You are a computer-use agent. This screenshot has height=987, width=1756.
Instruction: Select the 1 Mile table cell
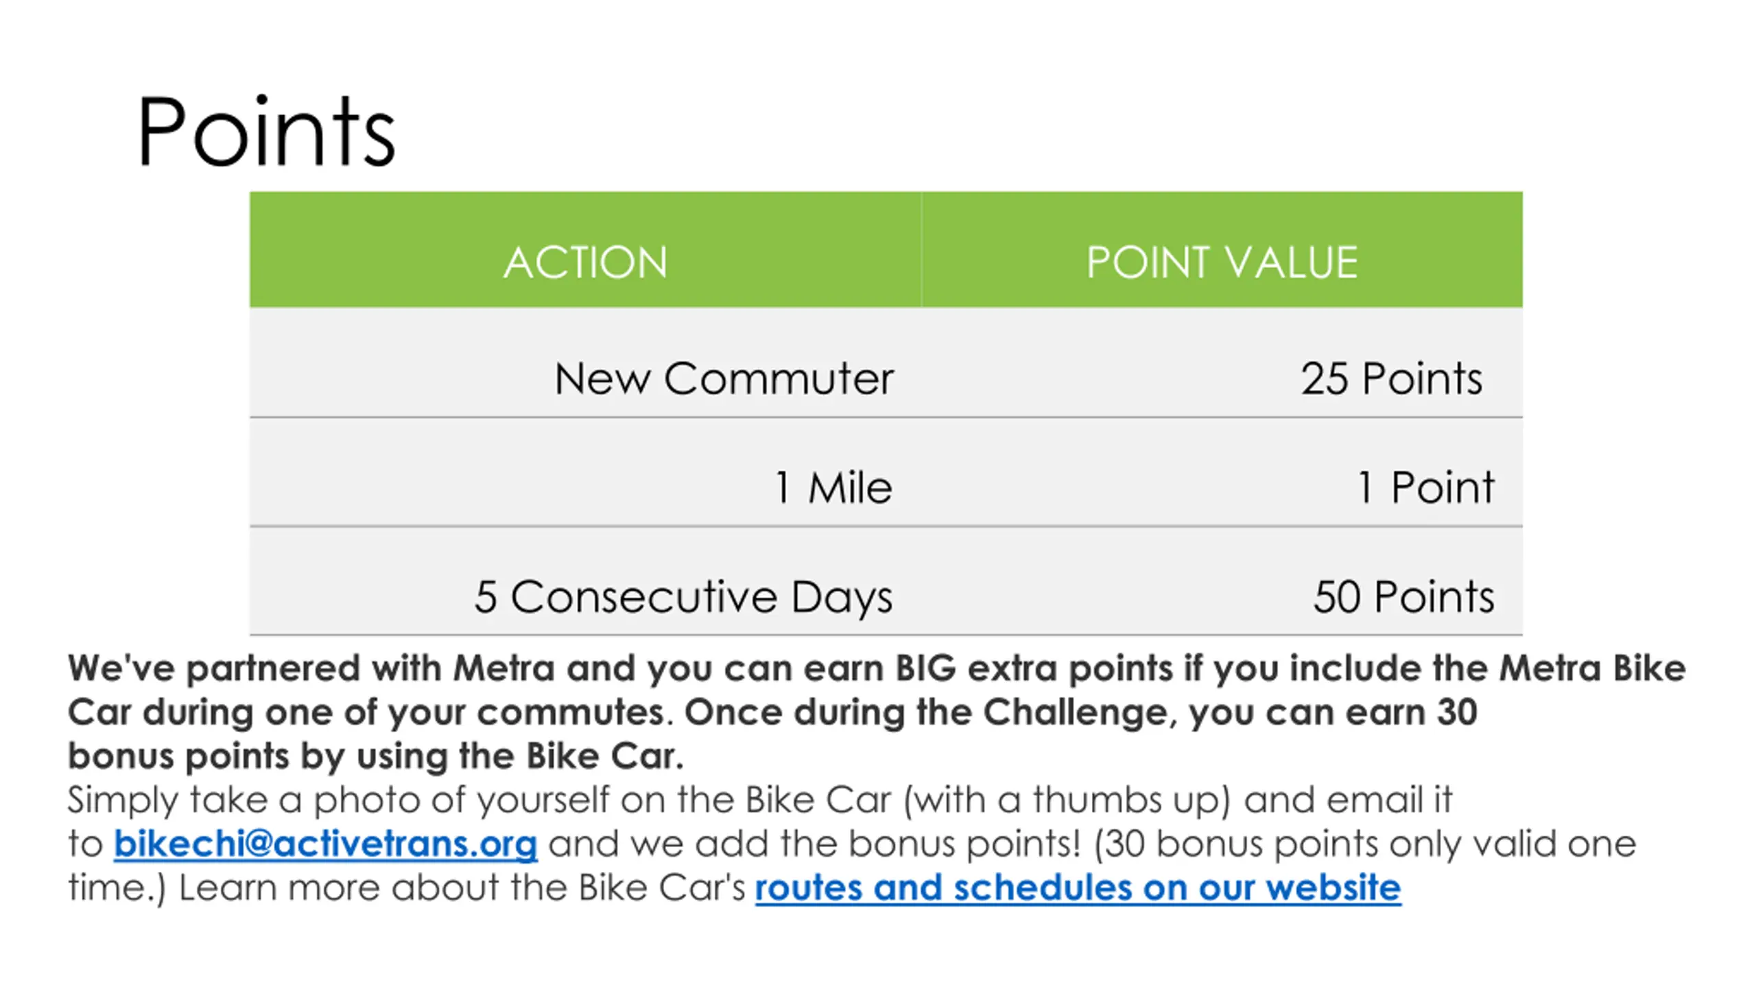(x=585, y=472)
